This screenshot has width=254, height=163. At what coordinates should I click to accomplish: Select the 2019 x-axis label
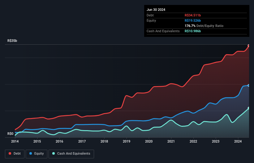(x=127, y=141)
